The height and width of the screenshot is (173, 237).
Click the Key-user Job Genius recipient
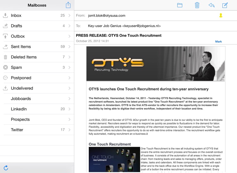click(x=124, y=26)
